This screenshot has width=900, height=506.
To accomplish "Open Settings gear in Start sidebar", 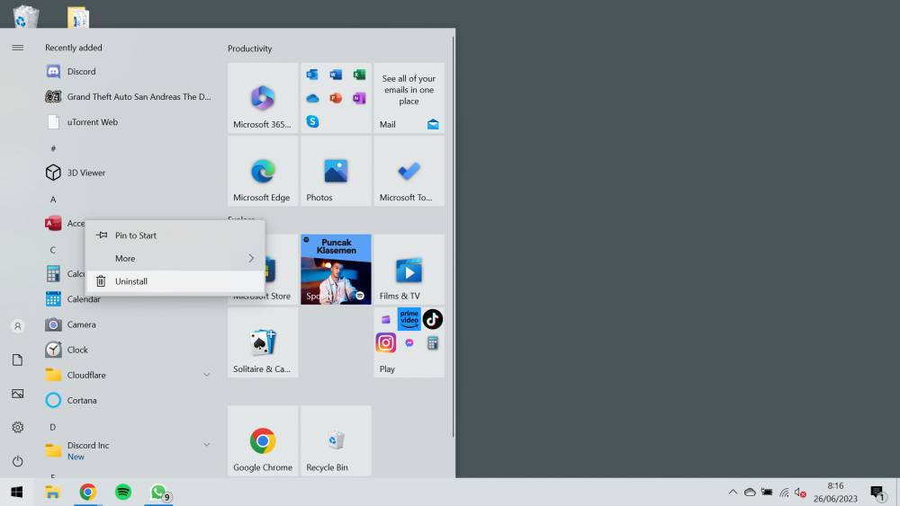I will 18,428.
